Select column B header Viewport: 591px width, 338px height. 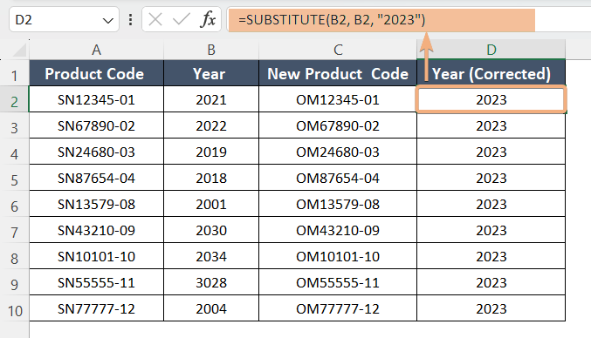(211, 50)
